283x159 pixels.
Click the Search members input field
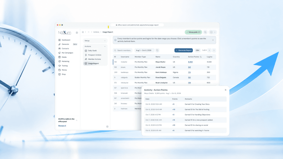[123, 50]
